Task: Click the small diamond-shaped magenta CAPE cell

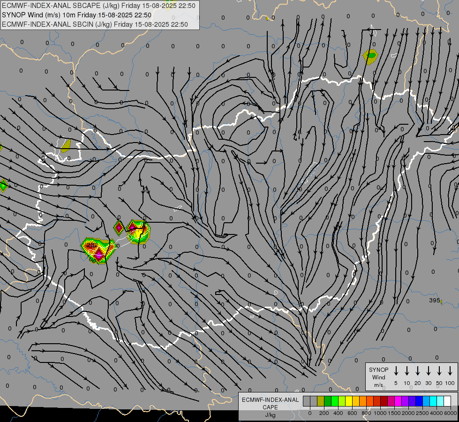Action: pyautogui.click(x=119, y=227)
